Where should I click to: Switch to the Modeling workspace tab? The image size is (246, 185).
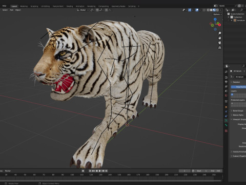click(24, 6)
